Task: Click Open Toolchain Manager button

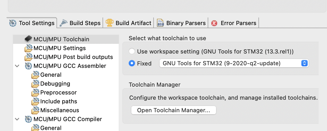Action: [x=174, y=110]
